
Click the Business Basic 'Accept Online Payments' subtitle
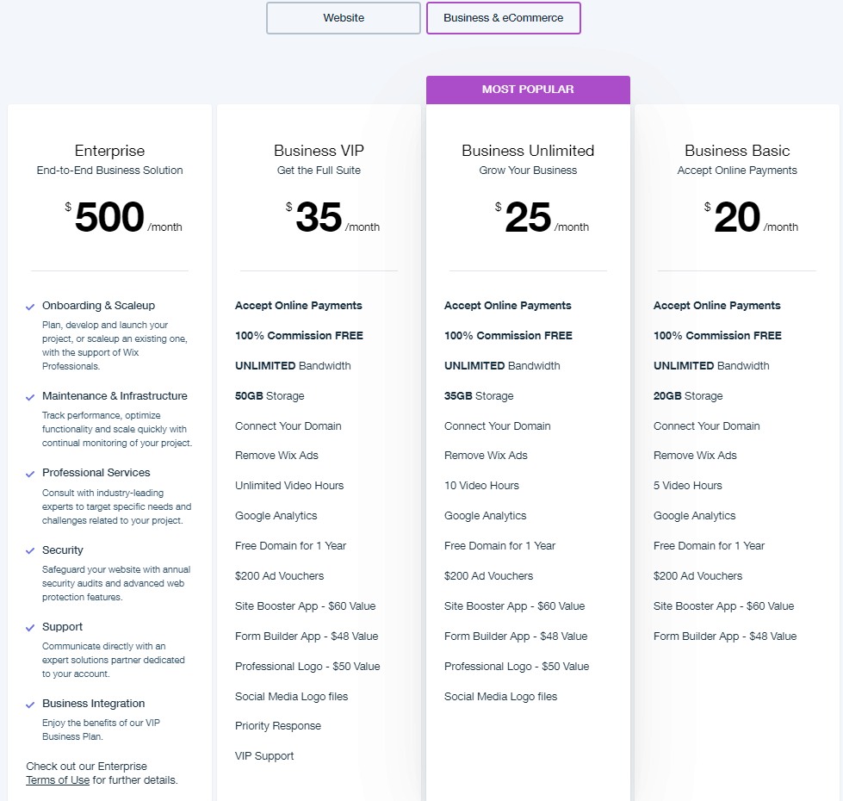tap(737, 171)
